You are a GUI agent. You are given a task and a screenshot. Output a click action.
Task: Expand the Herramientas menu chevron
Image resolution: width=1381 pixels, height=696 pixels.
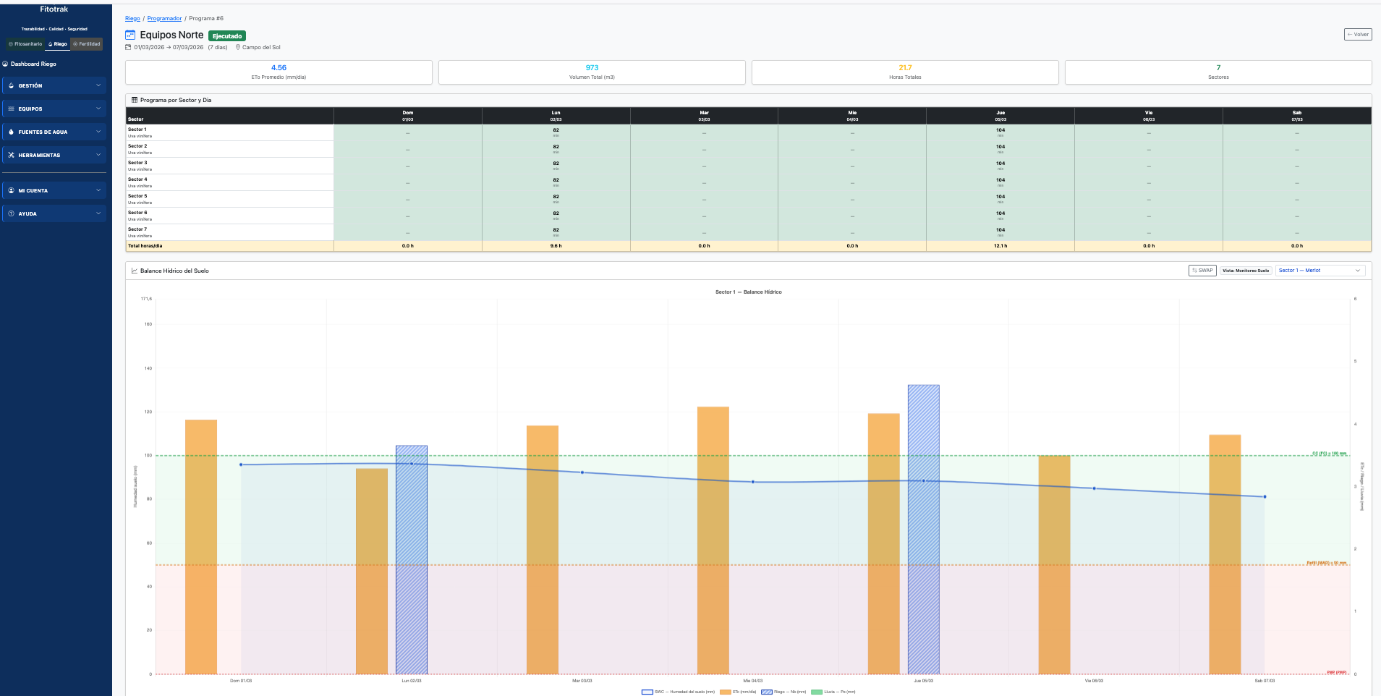point(98,155)
